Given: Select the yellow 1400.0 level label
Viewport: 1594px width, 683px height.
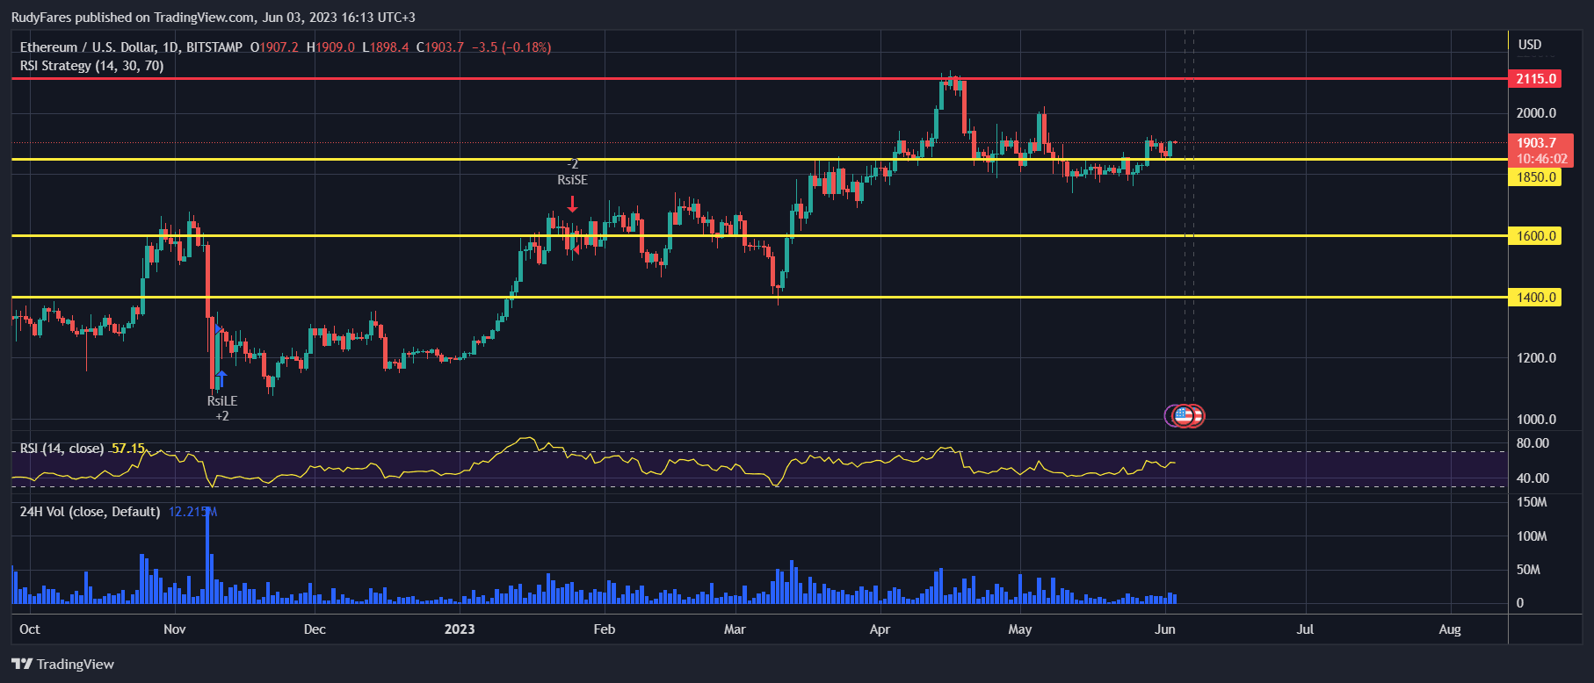Looking at the screenshot, I should point(1535,298).
